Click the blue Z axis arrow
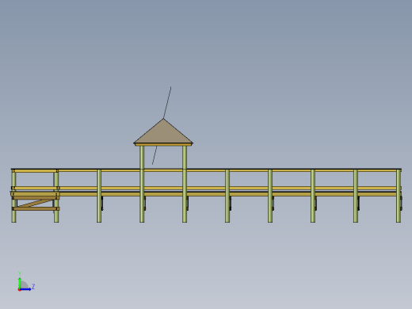The image size is (412, 309). pyautogui.click(x=25, y=289)
